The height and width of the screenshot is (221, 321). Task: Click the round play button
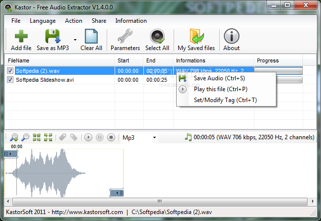pyautogui.click(x=88, y=137)
